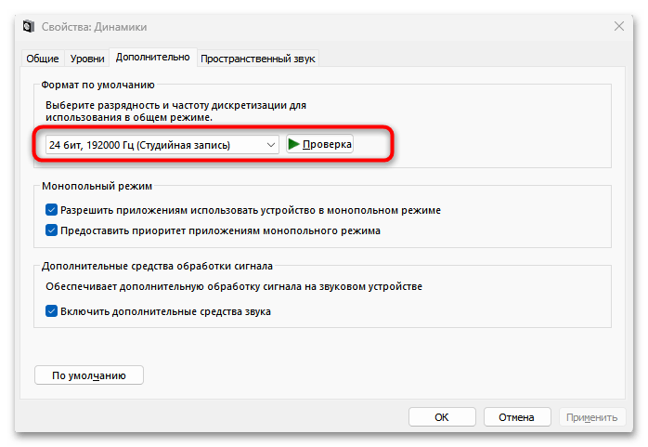Click the Дополнительные средства обработки сигнала label

(157, 266)
